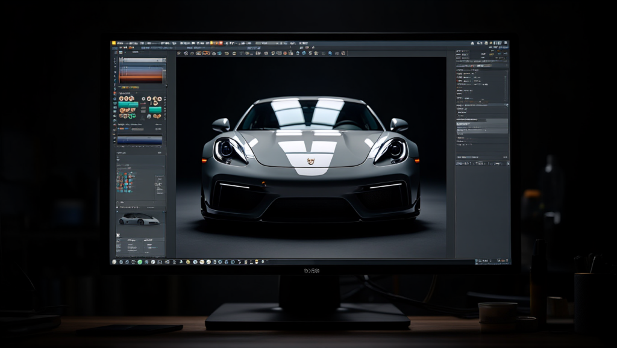The image size is (617, 348).
Task: Click the pale orb start icon in bottom taskbar
Action: point(114,262)
